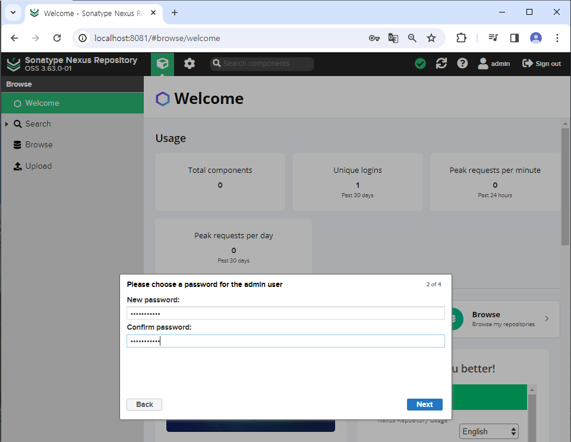This screenshot has width=571, height=442.
Task: Click the Peak requests per day card
Action: [x=234, y=247]
